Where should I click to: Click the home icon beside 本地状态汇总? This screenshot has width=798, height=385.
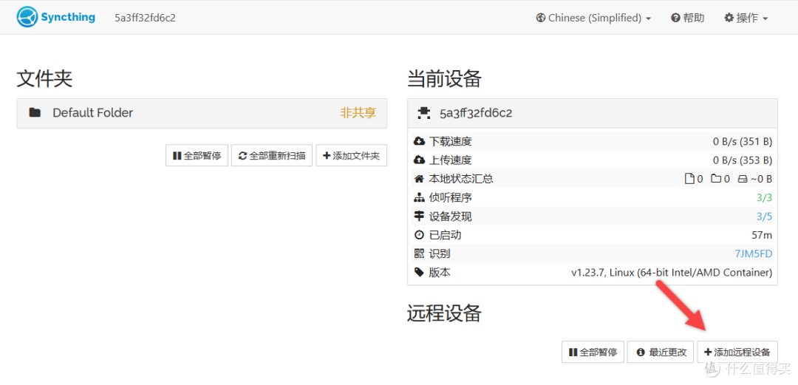click(420, 179)
